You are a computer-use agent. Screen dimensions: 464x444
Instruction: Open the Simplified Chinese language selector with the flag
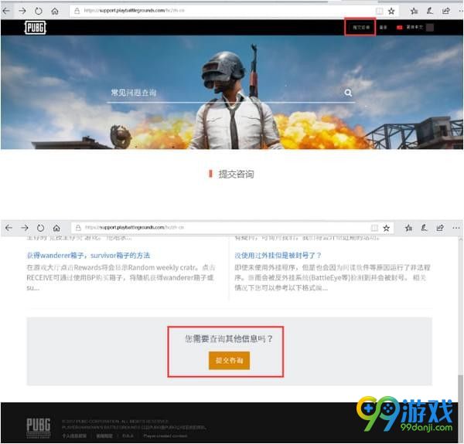(410, 27)
